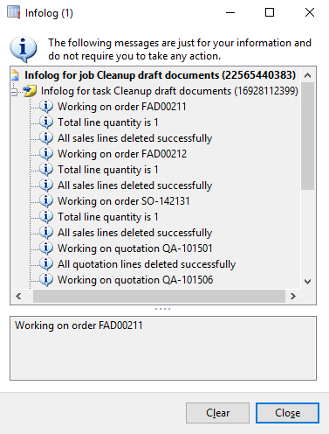Click the vertical scrollbar up arrow
Viewport: 329px width, 434px height.
click(308, 75)
